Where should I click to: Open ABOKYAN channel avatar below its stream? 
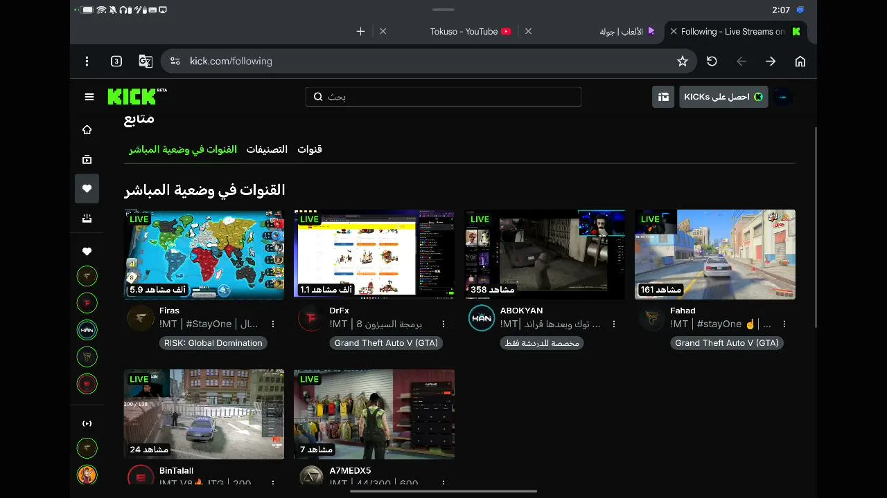point(482,318)
